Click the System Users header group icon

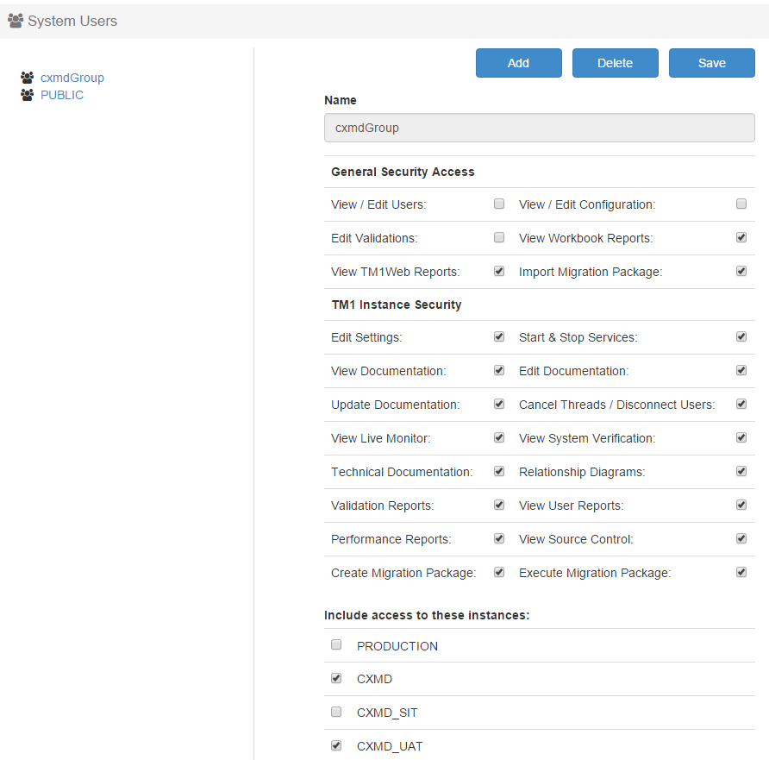click(x=16, y=21)
